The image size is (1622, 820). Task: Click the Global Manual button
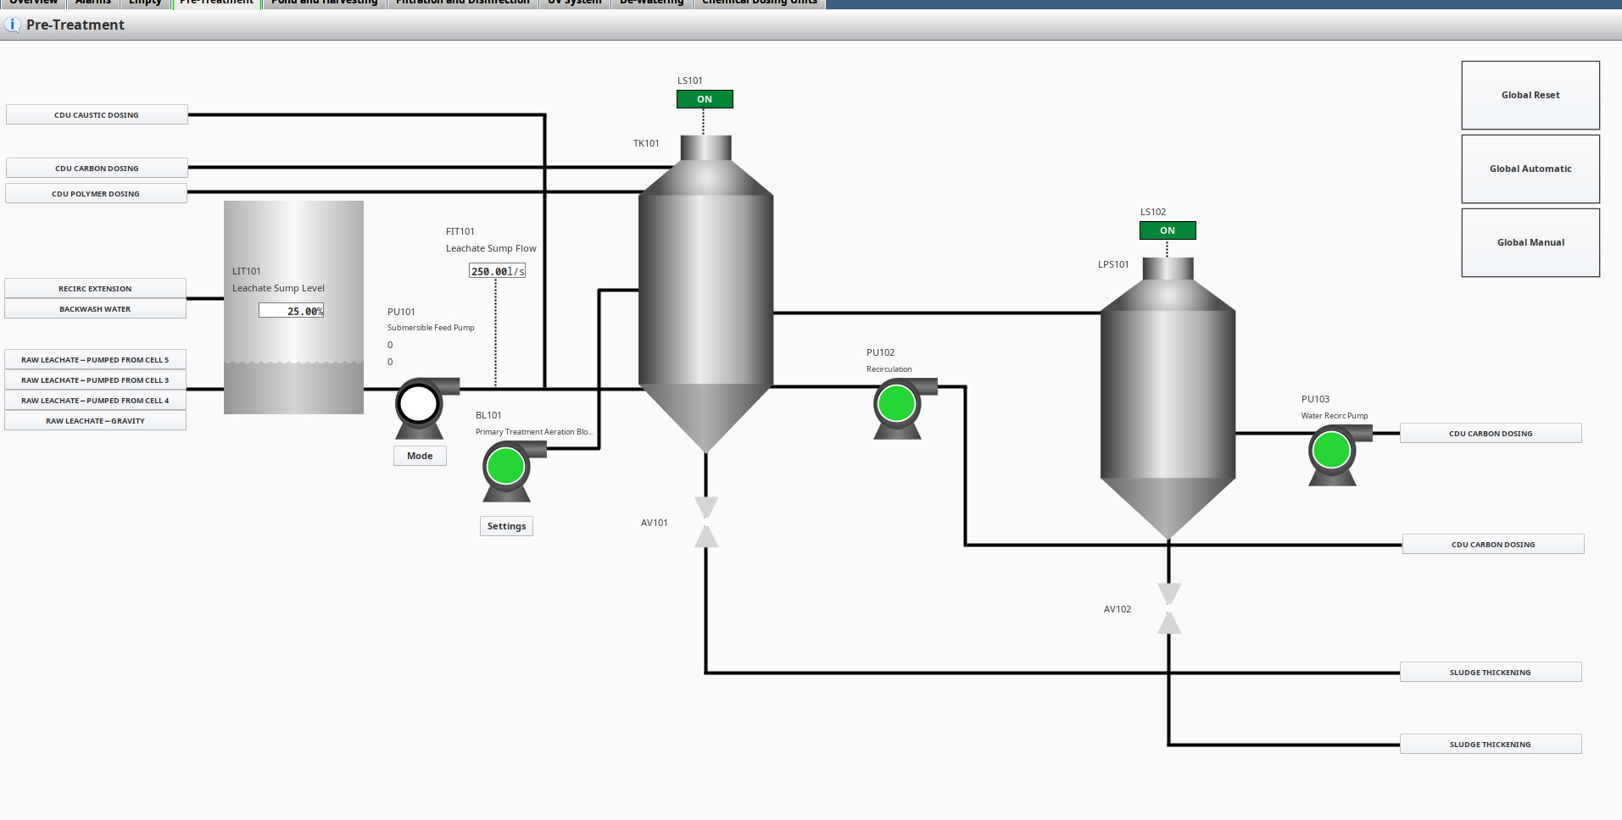(1530, 242)
